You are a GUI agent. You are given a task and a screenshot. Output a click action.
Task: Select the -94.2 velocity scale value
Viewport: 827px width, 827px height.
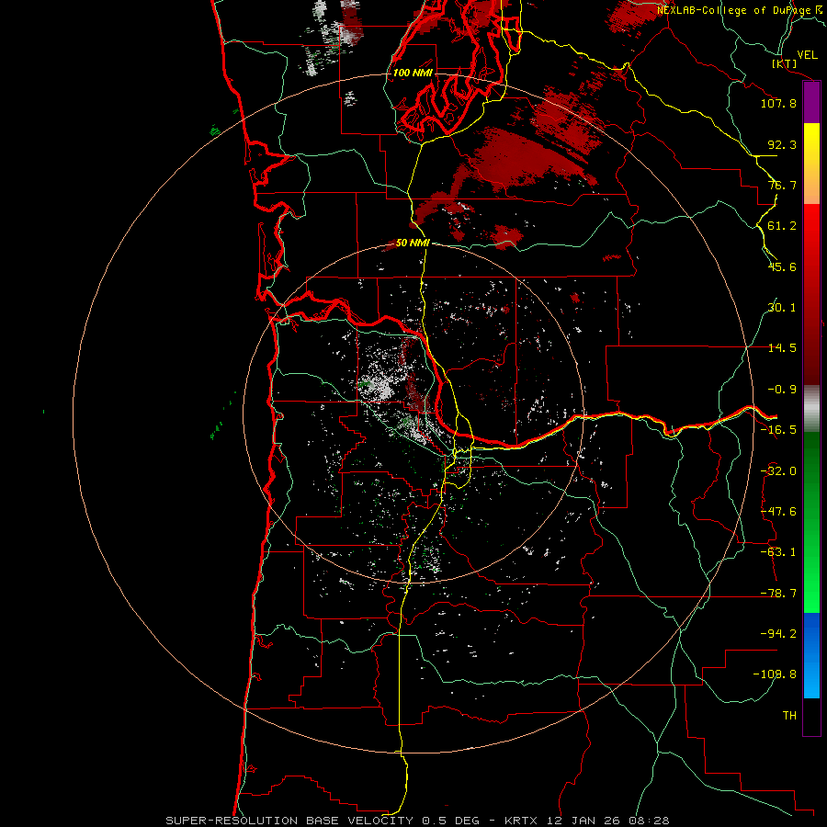point(778,633)
